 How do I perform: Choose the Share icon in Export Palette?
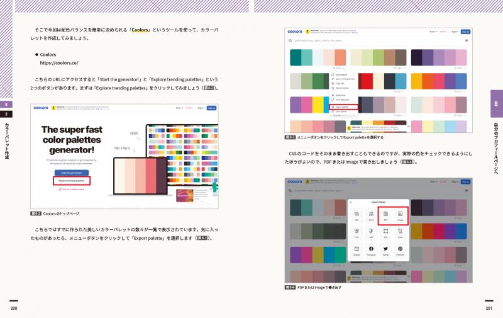point(371,214)
